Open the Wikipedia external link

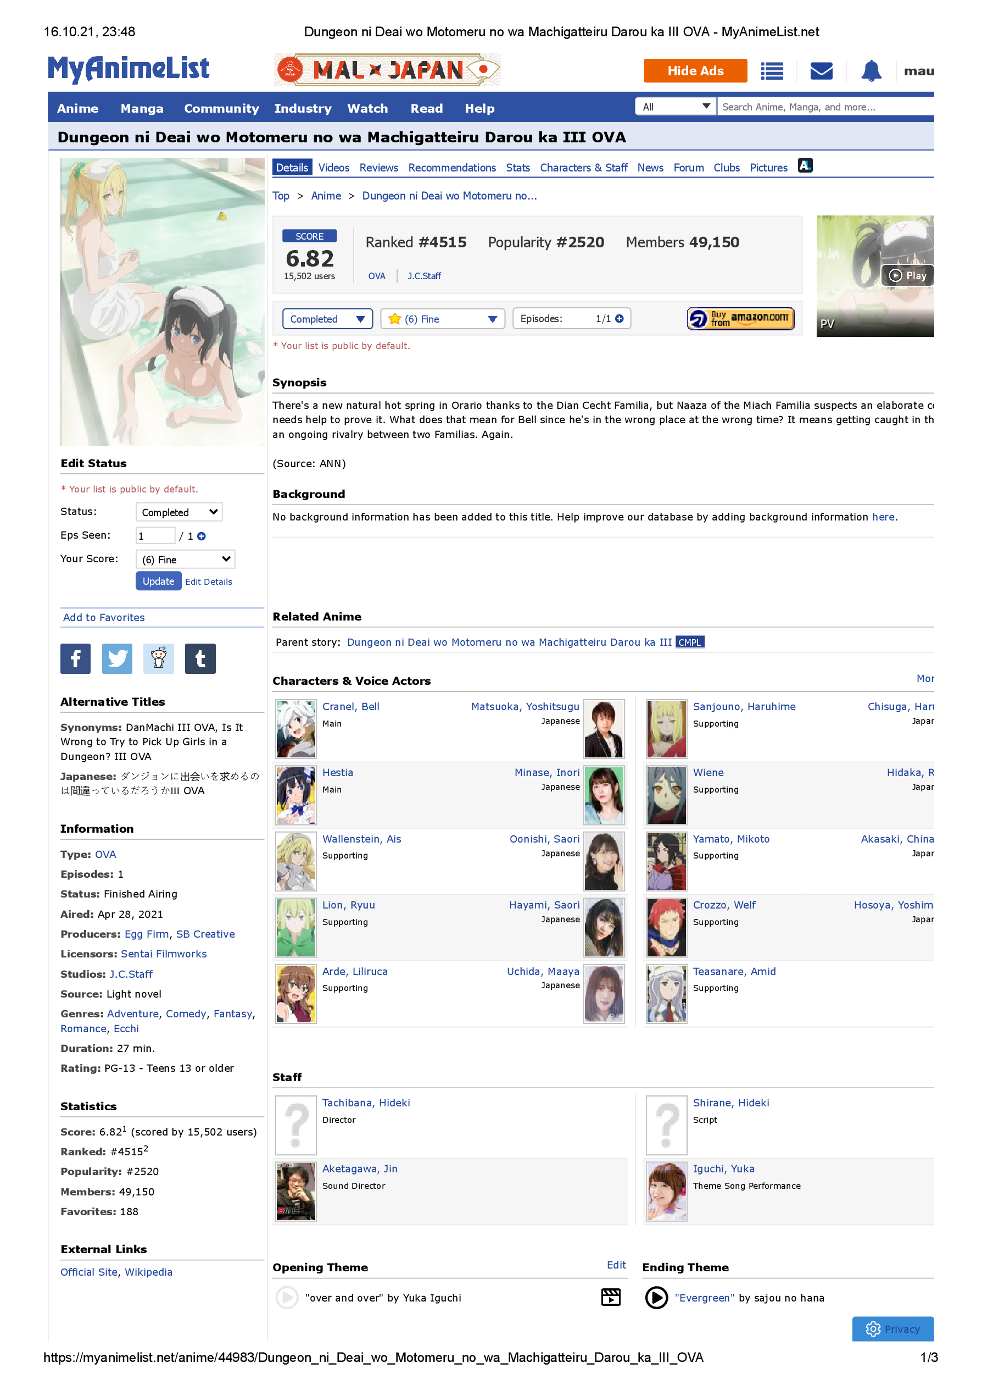pos(149,1272)
